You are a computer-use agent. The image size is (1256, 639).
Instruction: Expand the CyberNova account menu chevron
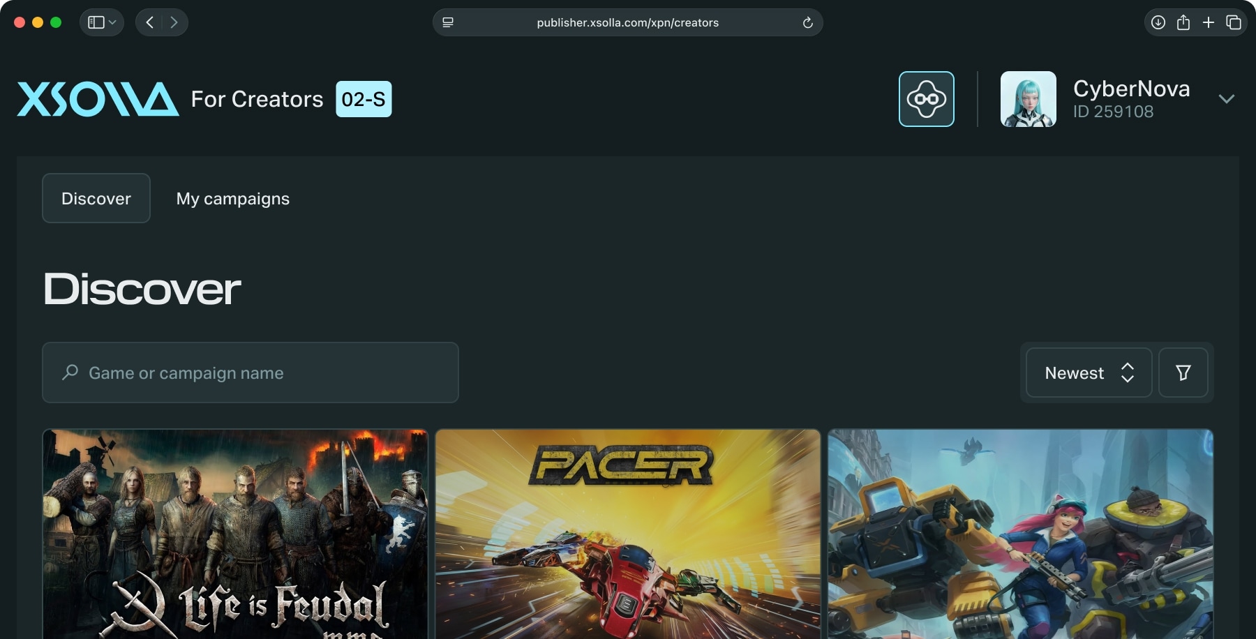click(1227, 99)
